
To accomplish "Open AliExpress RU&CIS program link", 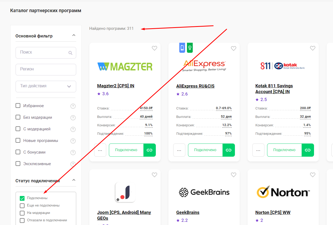I will tap(195, 86).
